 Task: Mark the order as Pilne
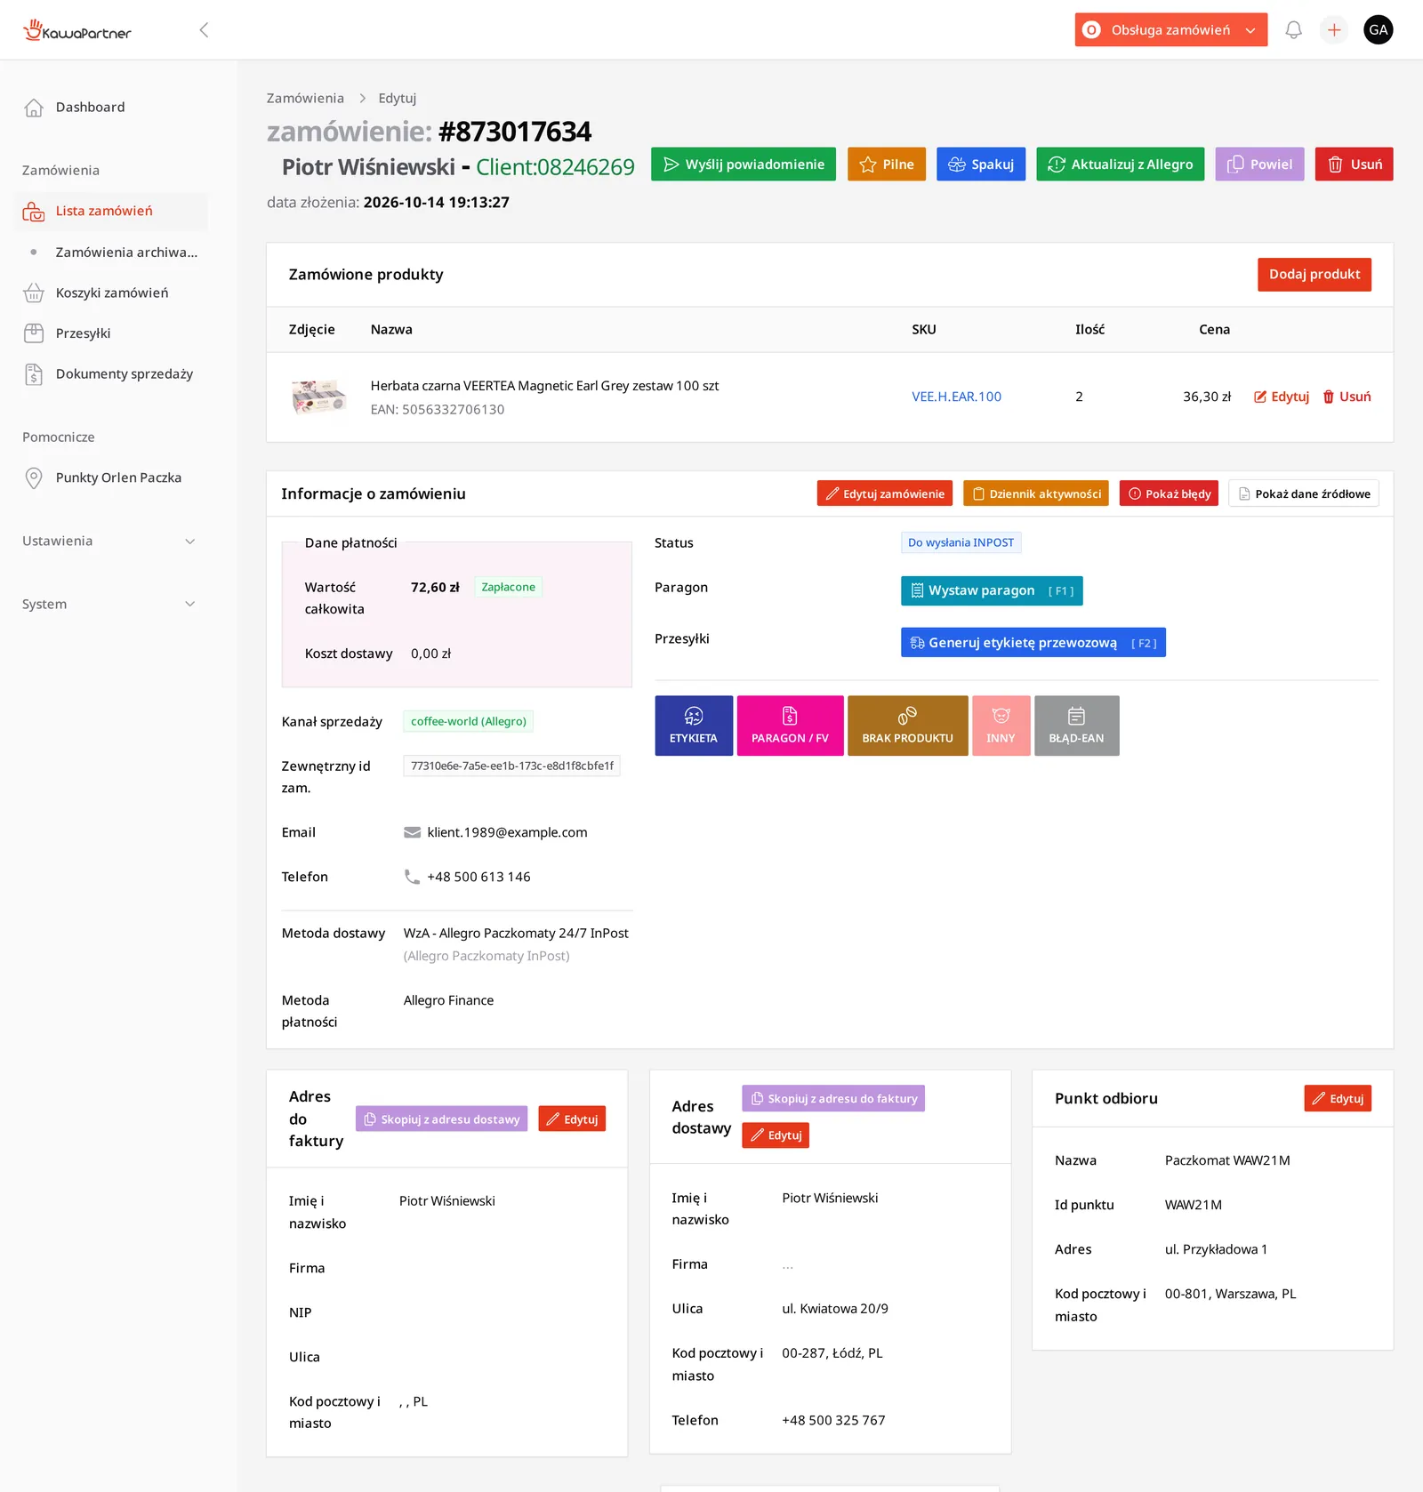(x=887, y=164)
